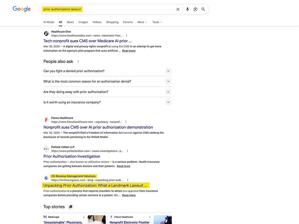Open Google Lens image search icon
299x224 pixels.
click(195, 9)
